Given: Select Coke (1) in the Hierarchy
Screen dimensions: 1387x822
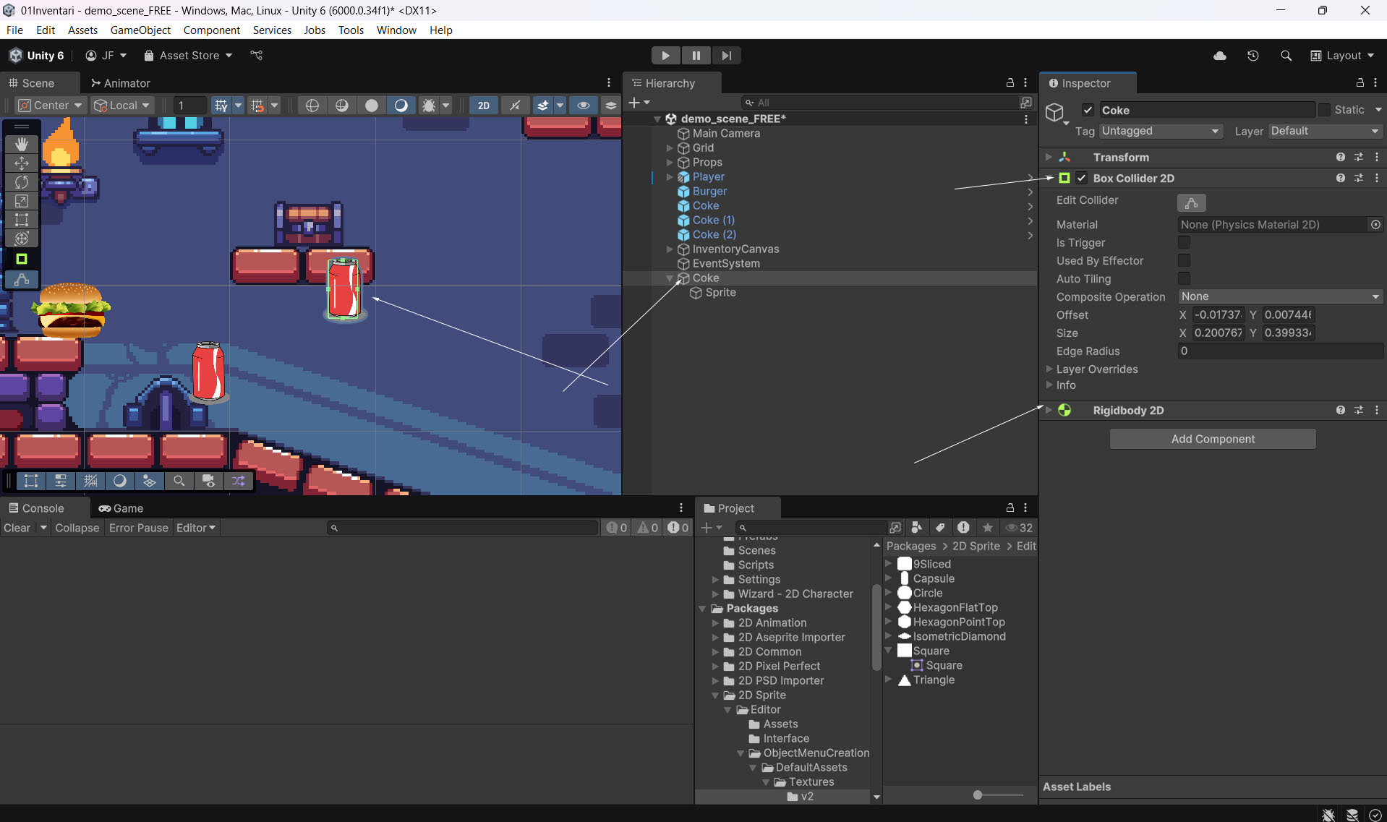Looking at the screenshot, I should (713, 220).
